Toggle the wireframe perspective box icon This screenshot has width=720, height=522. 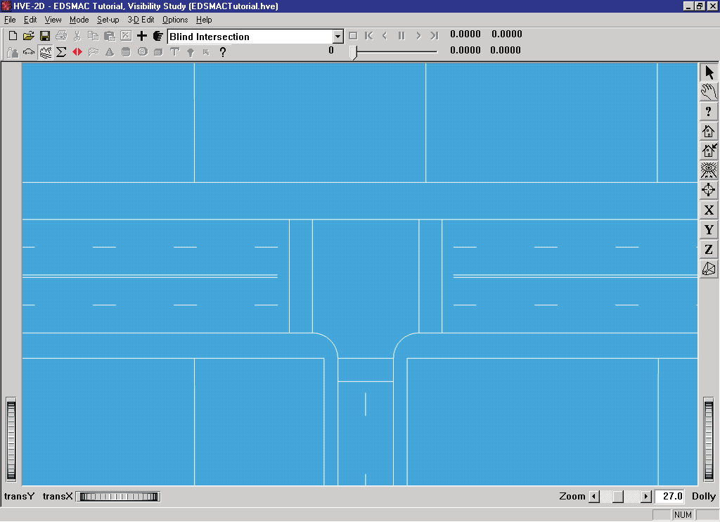(709, 269)
